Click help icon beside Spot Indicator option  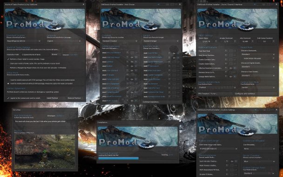pyautogui.click(x=227, y=161)
